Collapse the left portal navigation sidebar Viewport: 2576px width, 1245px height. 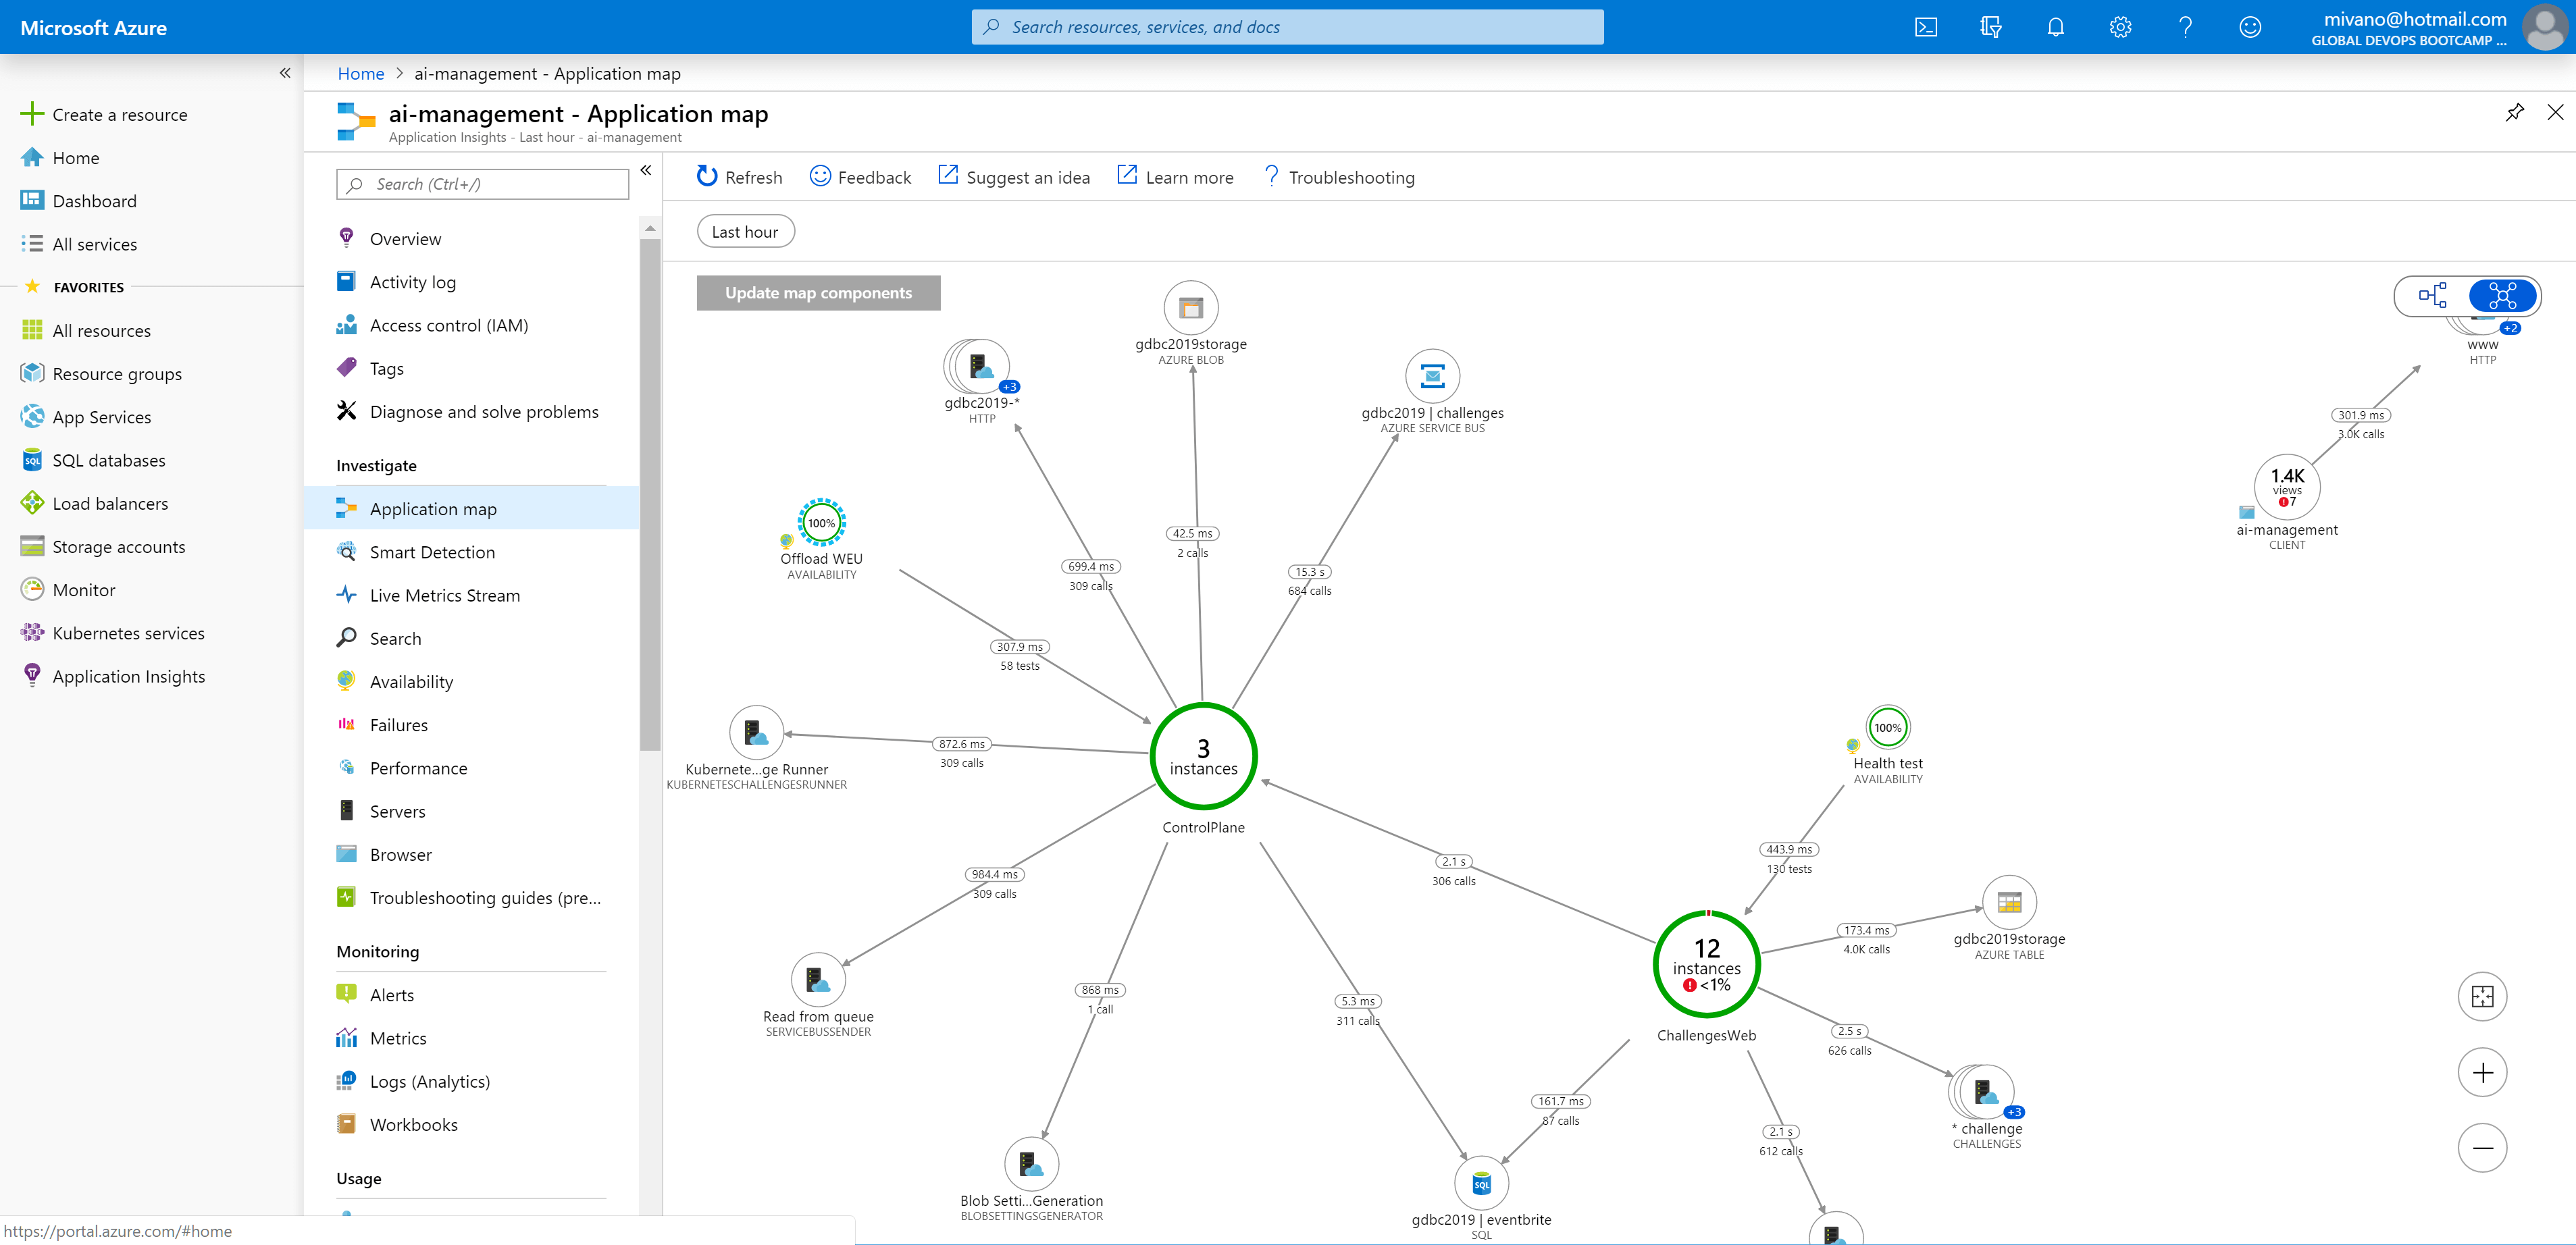tap(285, 73)
